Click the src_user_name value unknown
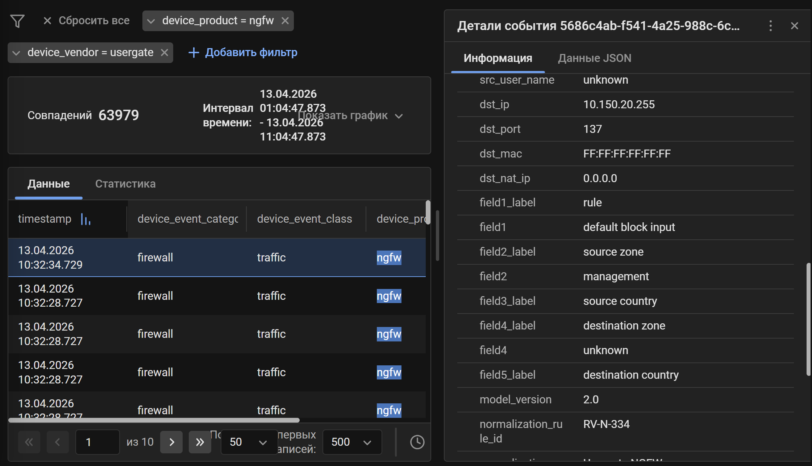This screenshot has width=812, height=466. [x=605, y=80]
